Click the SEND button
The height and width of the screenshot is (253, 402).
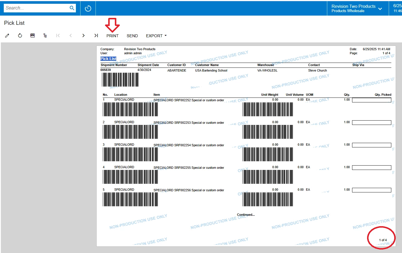[132, 36]
